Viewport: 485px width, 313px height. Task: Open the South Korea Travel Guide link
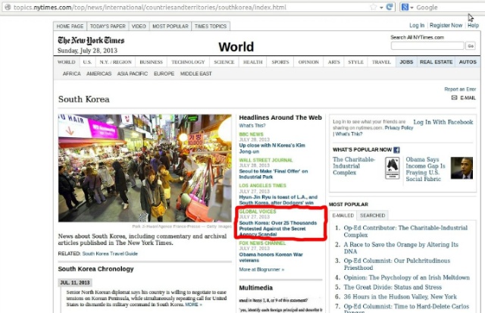tap(110, 254)
